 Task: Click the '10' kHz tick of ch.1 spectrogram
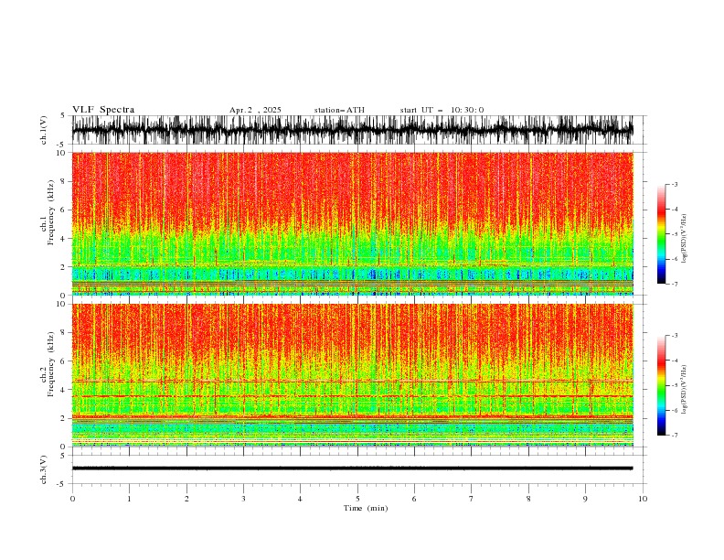61,153
